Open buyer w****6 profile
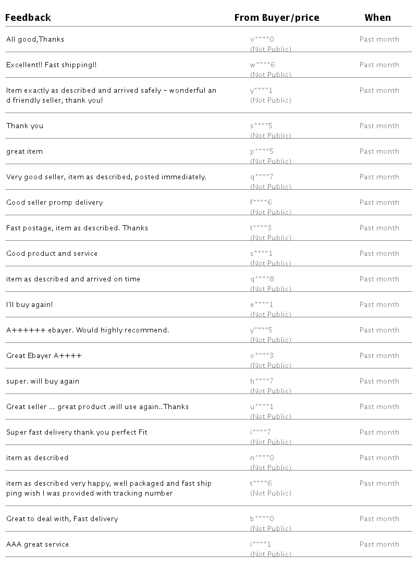The width and height of the screenshot is (417, 567). (x=262, y=65)
